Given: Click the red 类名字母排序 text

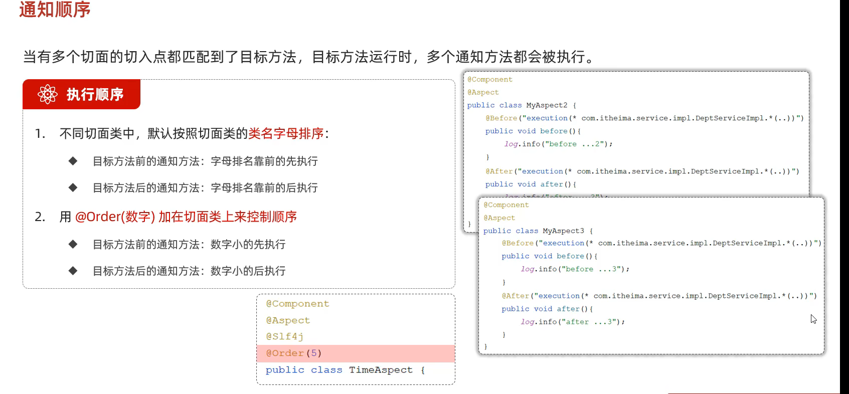Looking at the screenshot, I should click(x=286, y=133).
